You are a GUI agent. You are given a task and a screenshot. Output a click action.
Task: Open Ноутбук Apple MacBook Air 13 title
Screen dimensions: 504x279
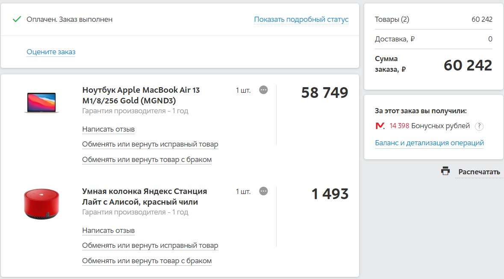[x=141, y=95]
